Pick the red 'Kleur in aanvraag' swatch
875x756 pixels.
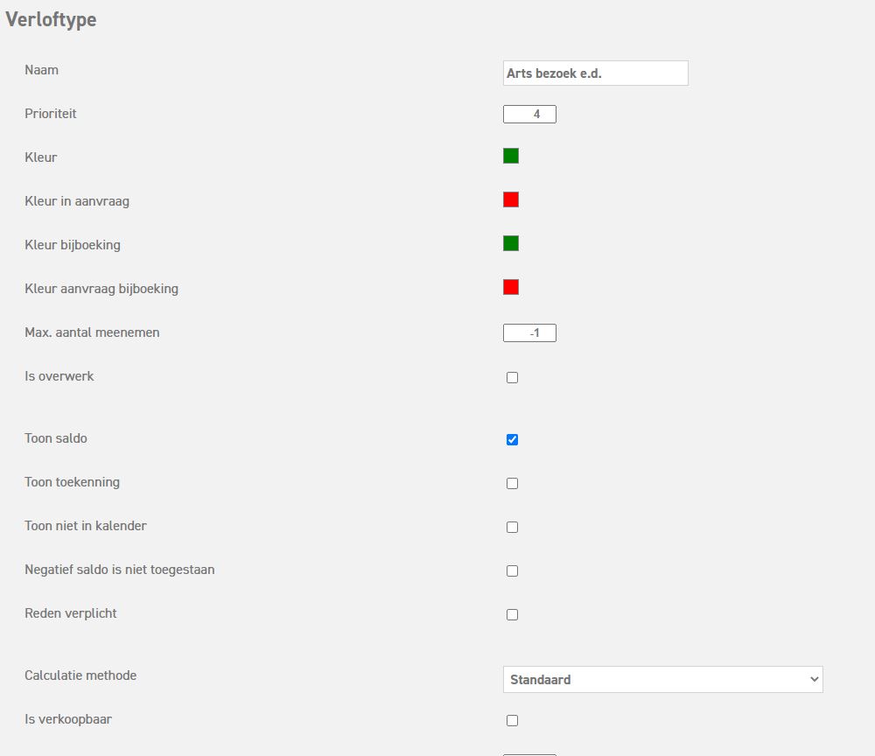pyautogui.click(x=511, y=199)
